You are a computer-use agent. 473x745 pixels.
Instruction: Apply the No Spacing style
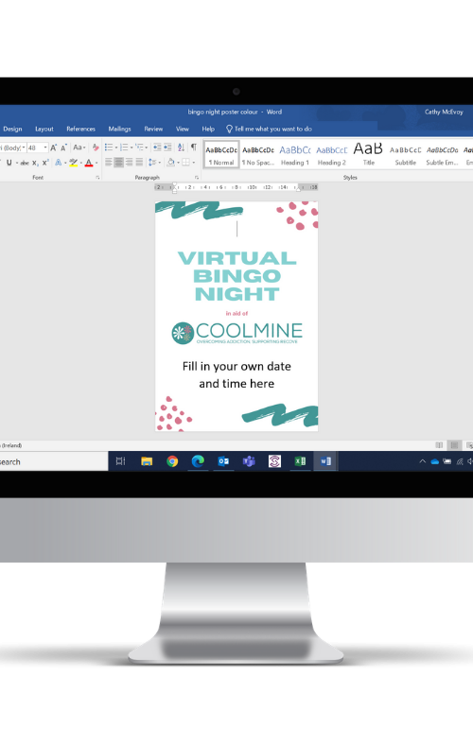[258, 155]
